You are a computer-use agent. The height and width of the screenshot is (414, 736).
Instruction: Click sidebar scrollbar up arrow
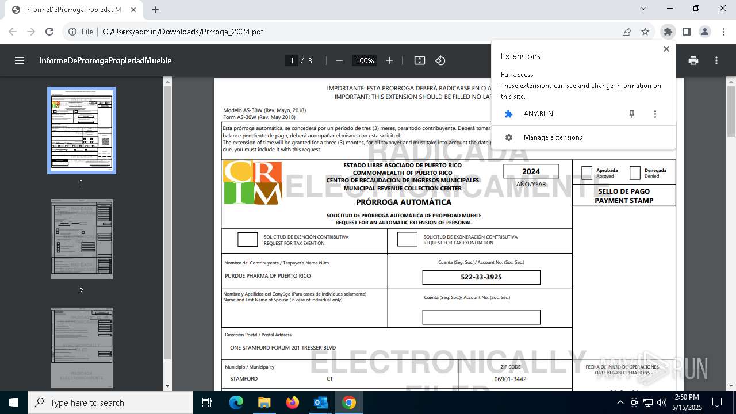[x=167, y=81]
